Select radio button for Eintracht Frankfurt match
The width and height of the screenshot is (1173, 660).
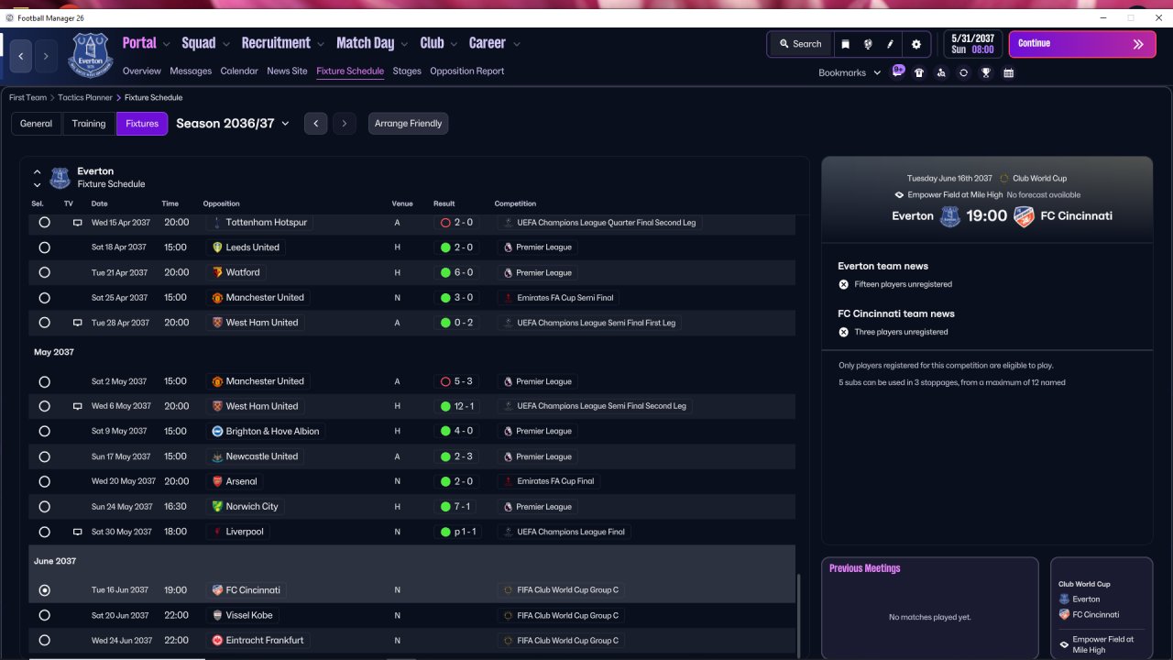pyautogui.click(x=45, y=640)
